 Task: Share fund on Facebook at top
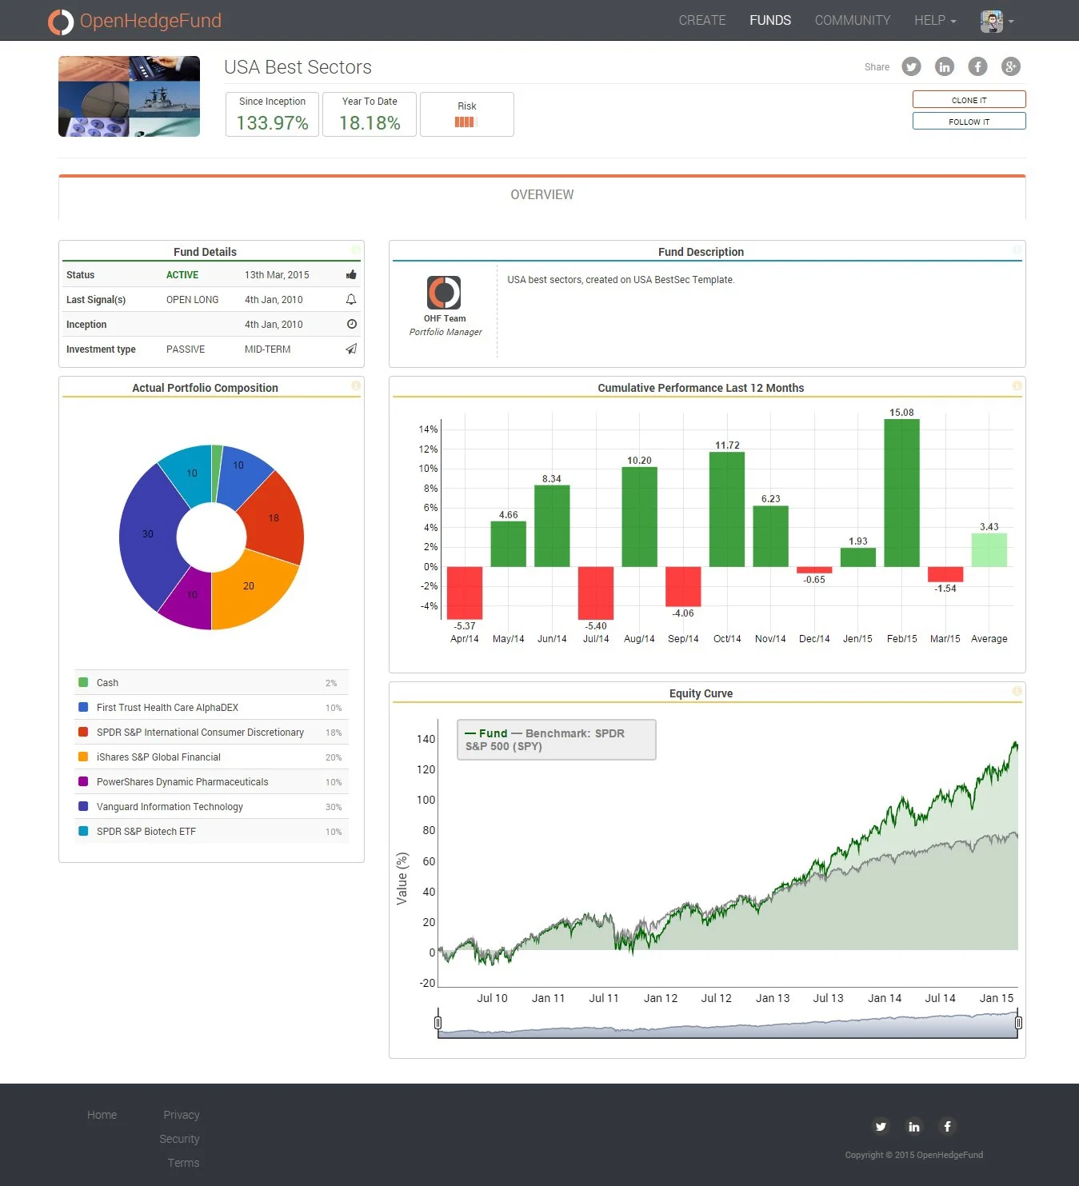coord(977,67)
